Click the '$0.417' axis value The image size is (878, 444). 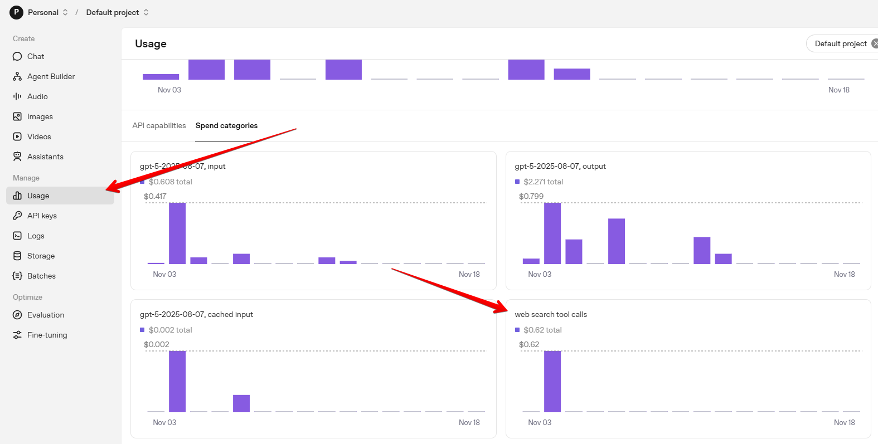click(155, 196)
